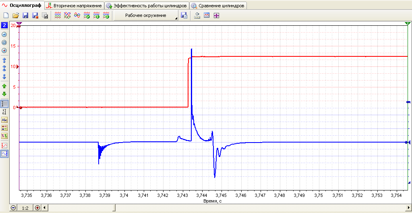Toggle the vertical scale marker icon

coord(4,112)
